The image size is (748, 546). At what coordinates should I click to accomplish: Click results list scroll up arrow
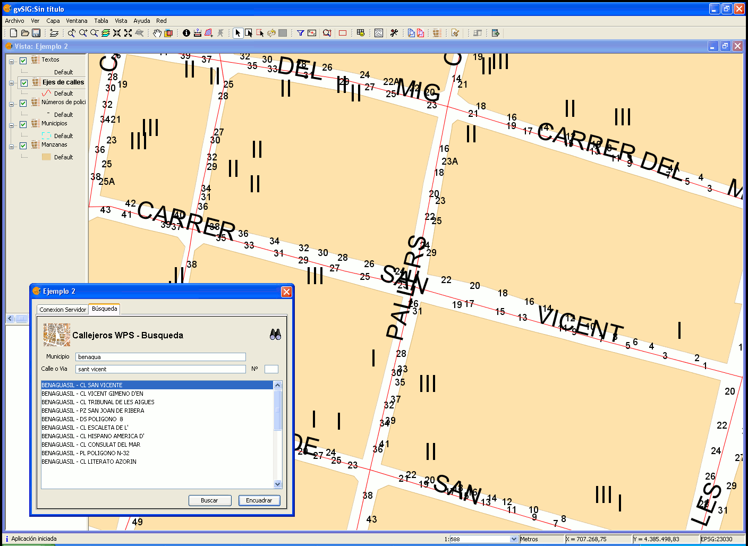277,385
